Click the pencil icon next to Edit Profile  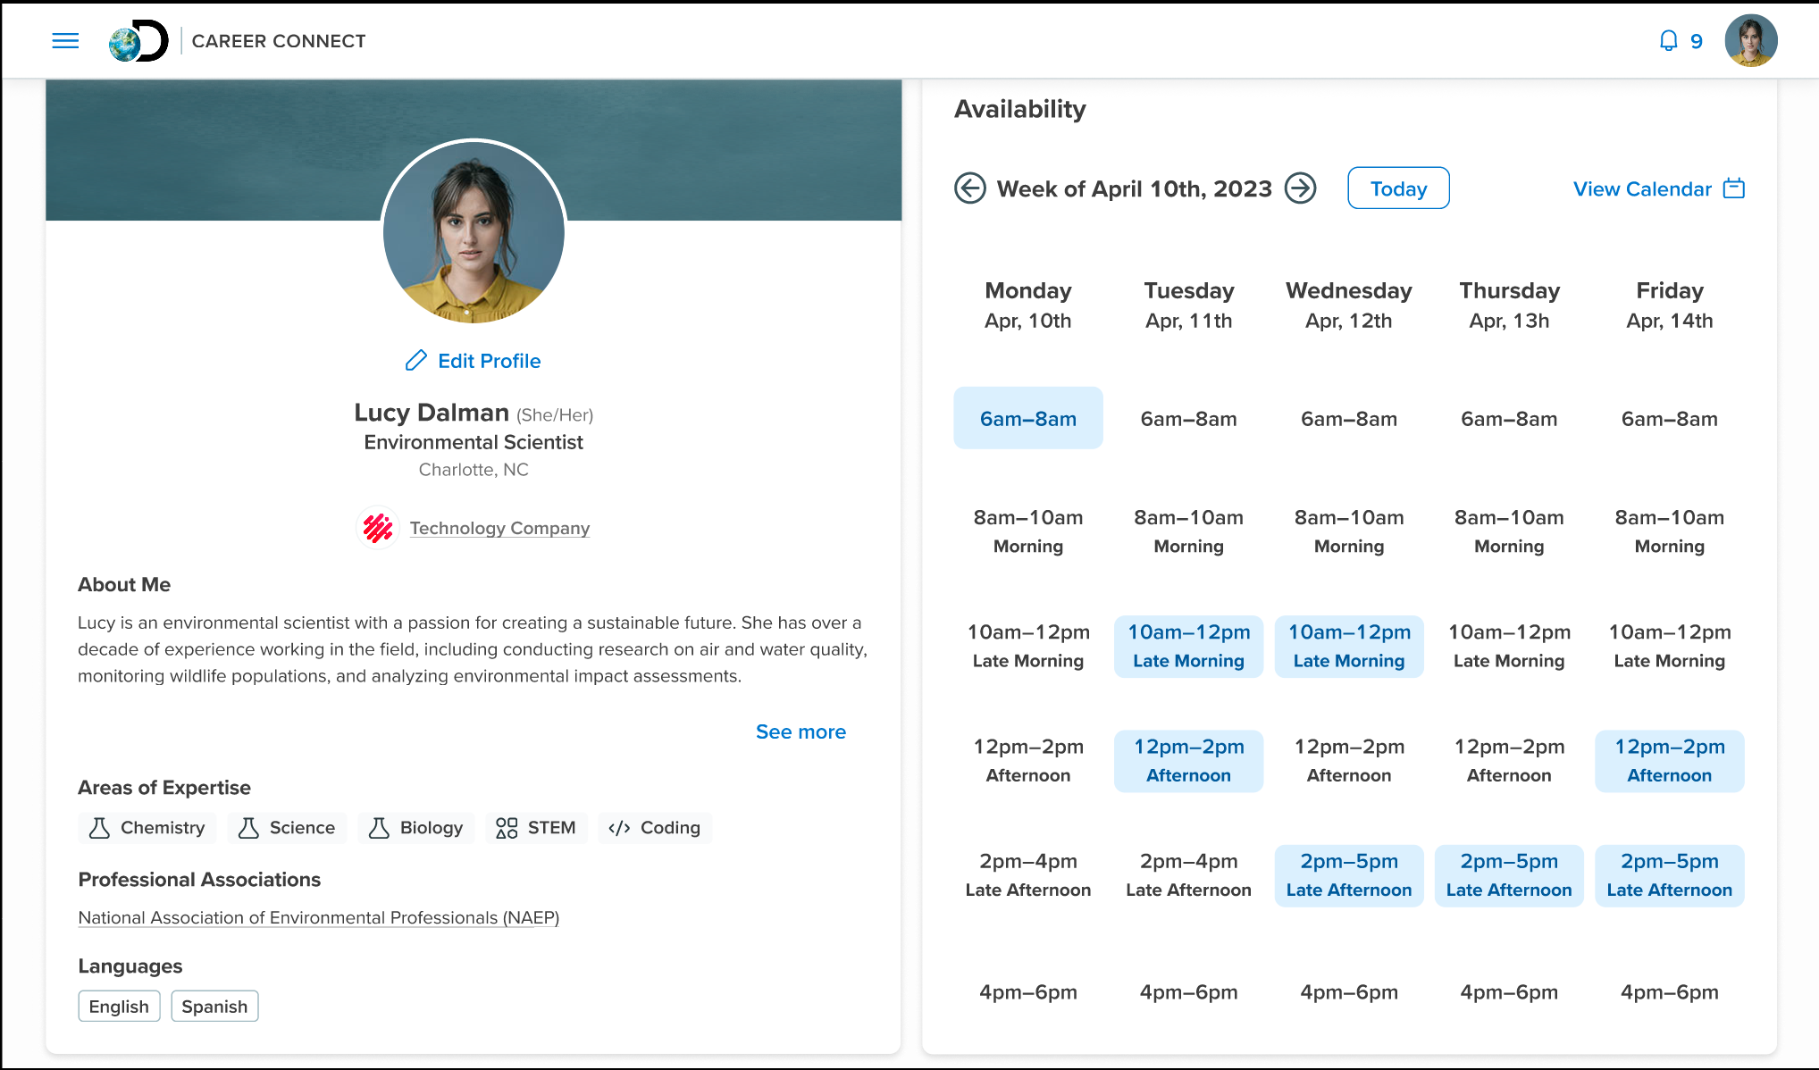416,360
